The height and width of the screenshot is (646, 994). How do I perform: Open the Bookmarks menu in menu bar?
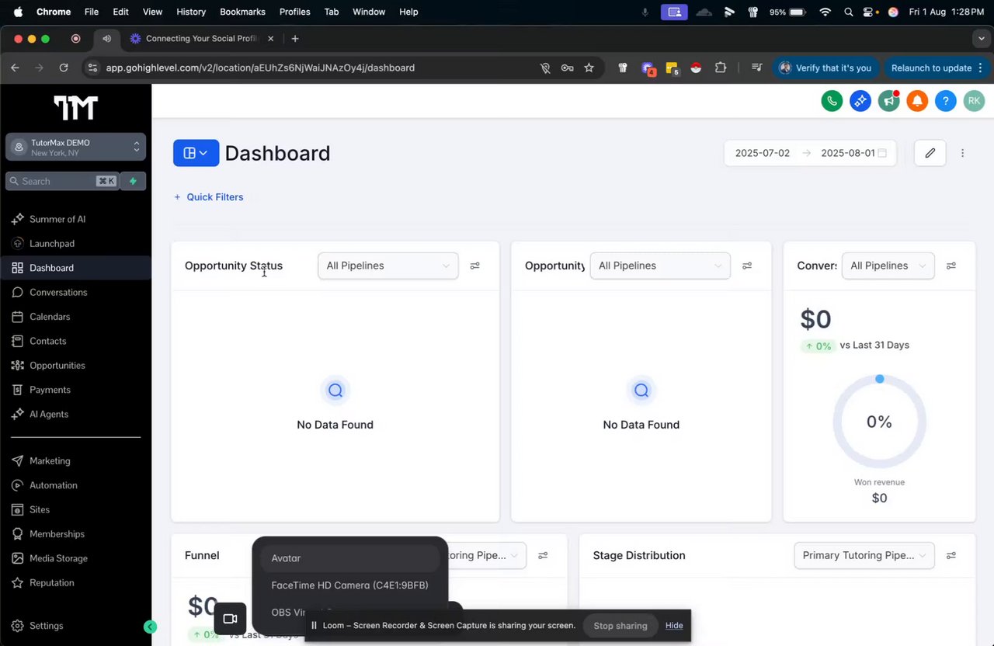[242, 12]
